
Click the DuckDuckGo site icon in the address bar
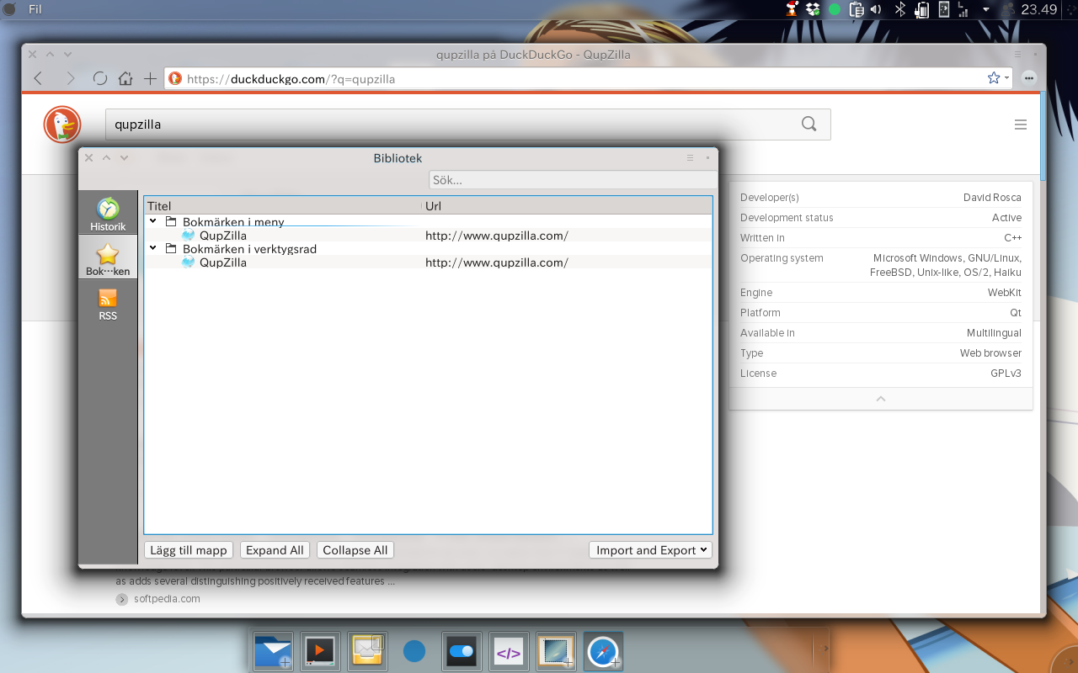pos(175,78)
